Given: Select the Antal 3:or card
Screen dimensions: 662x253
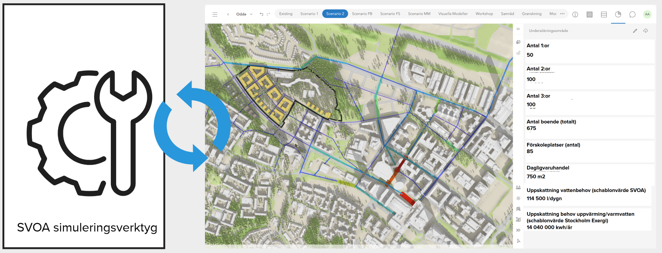Looking at the screenshot, I should pyautogui.click(x=590, y=103).
